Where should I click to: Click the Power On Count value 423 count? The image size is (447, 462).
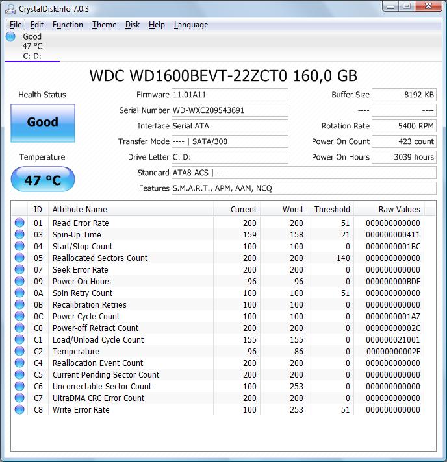(404, 141)
